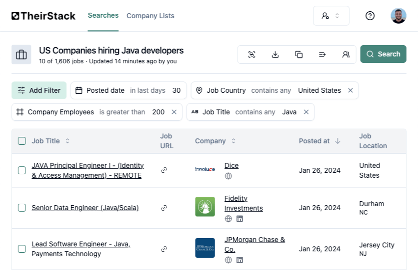
Task: Open Fidelity website globe icon
Action: (228, 218)
